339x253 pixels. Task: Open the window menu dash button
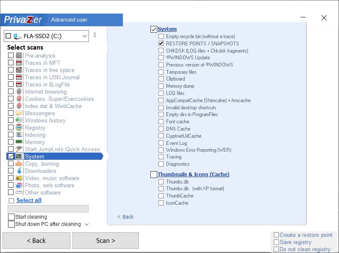[303, 18]
